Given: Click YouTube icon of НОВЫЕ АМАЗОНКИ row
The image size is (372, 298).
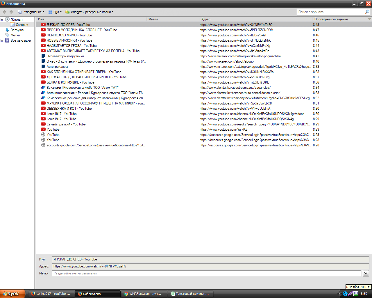Looking at the screenshot, I should [x=43, y=40].
